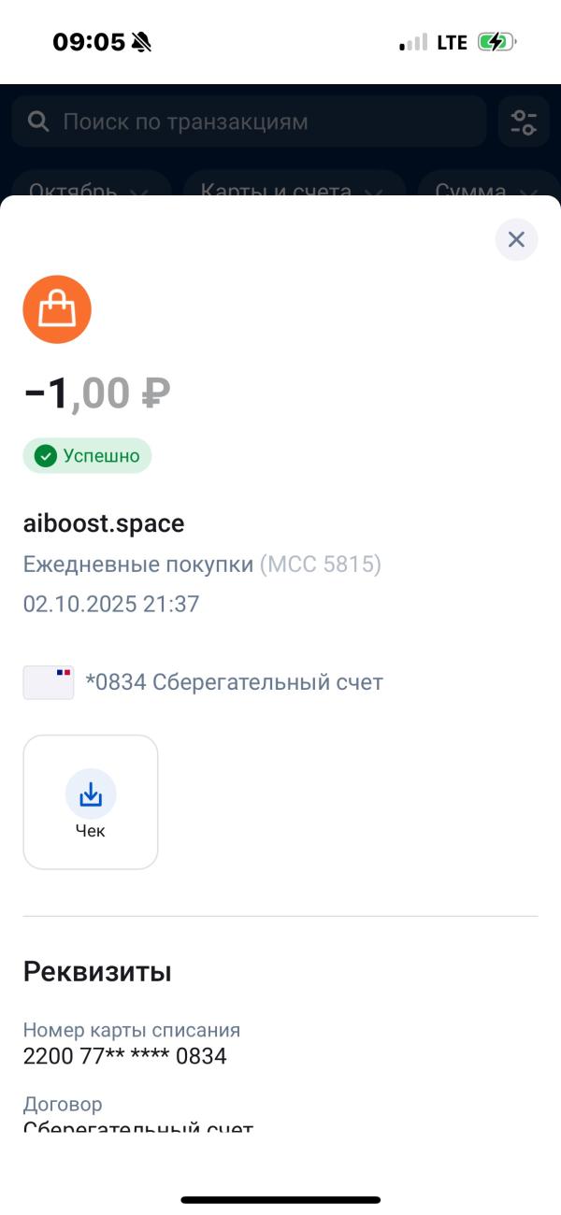Select the merchant name aiboost.space
This screenshot has width=561, height=1215.
[105, 523]
